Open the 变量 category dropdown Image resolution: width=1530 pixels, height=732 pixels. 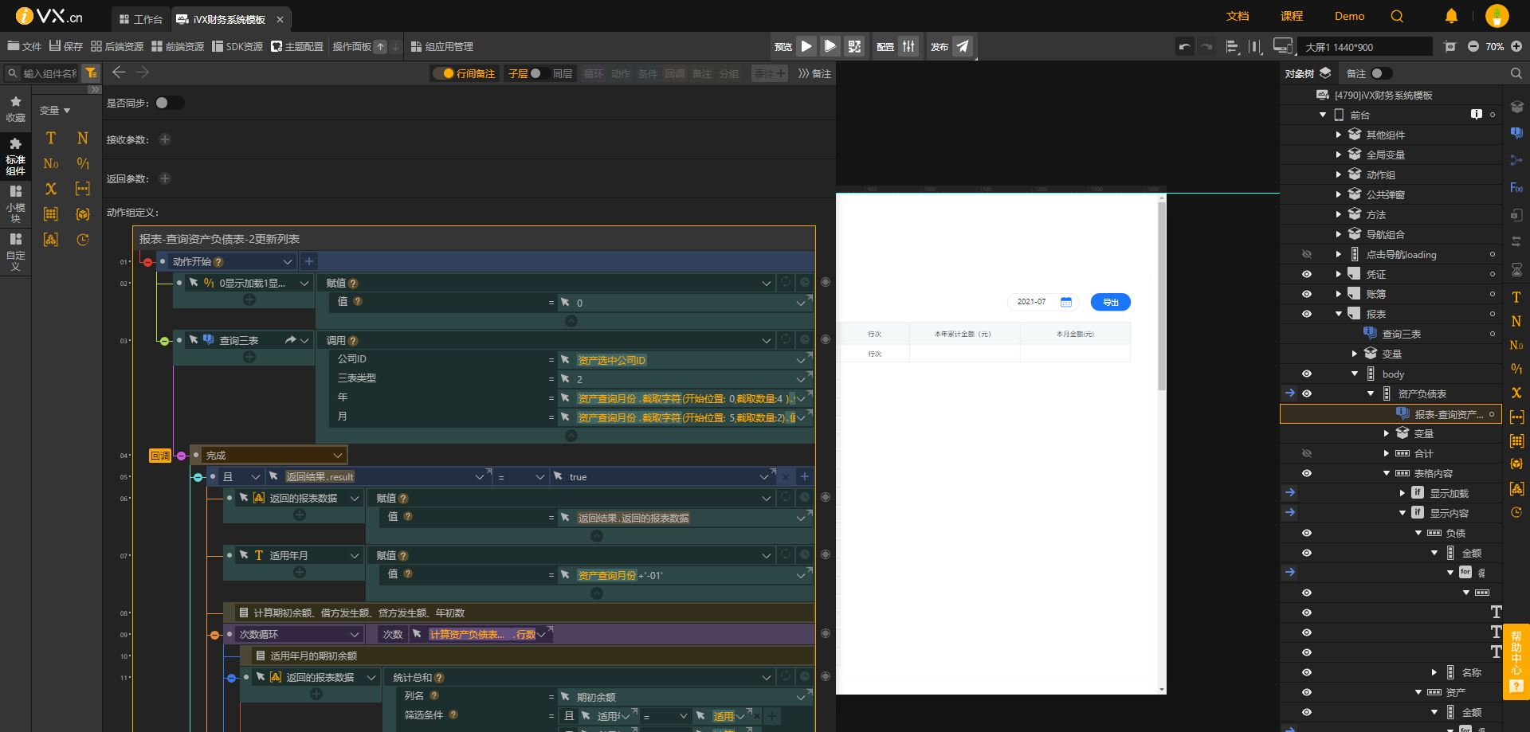click(56, 110)
